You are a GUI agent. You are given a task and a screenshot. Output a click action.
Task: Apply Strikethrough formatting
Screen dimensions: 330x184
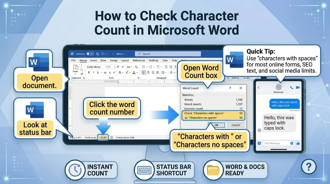[105, 73]
